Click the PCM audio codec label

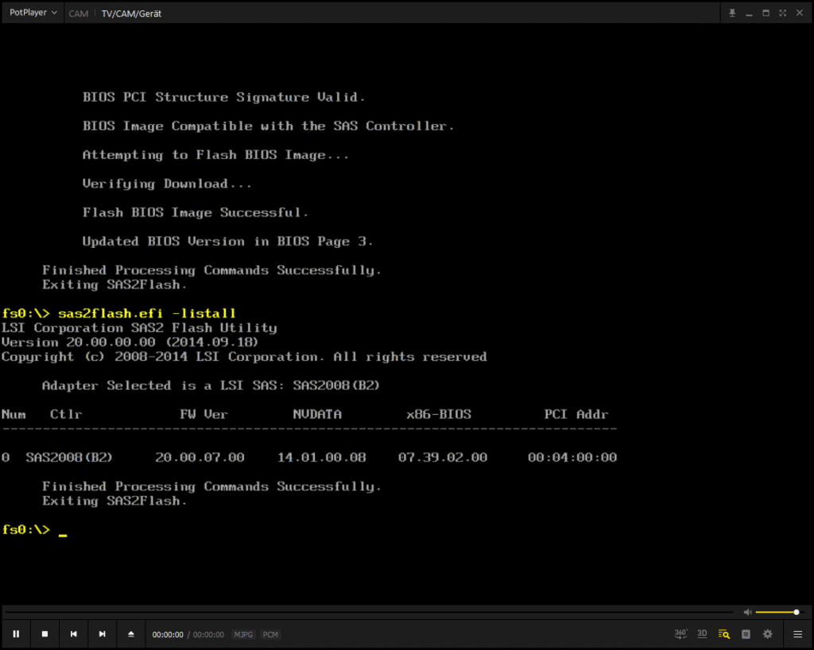coord(270,635)
